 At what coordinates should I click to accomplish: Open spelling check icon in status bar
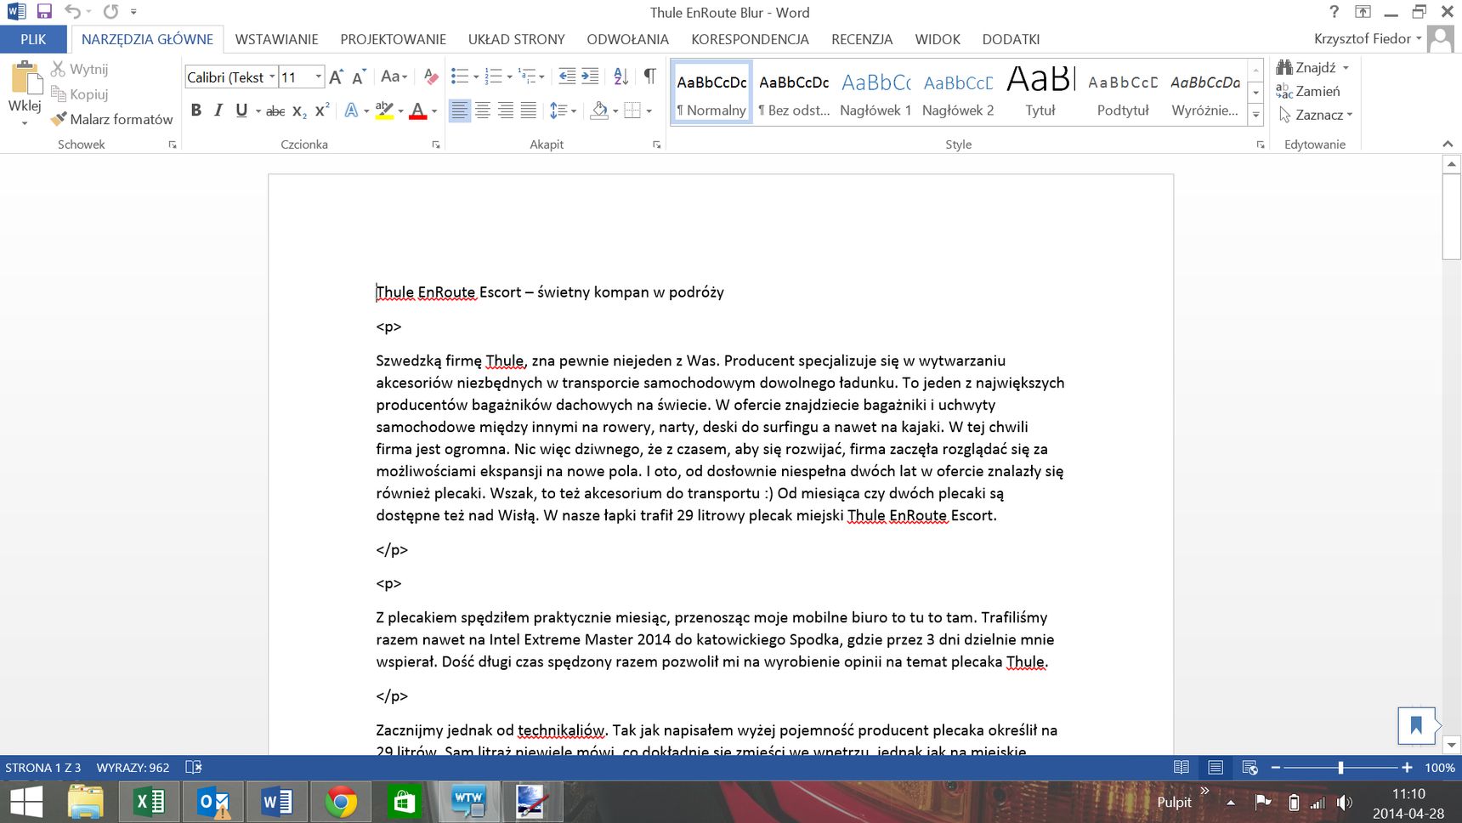point(194,767)
